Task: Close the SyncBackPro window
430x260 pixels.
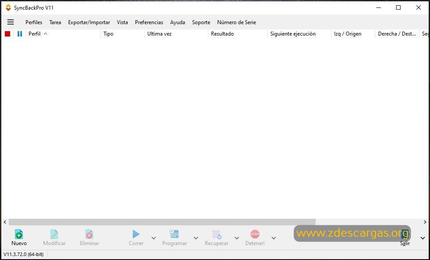Action: coord(419,7)
